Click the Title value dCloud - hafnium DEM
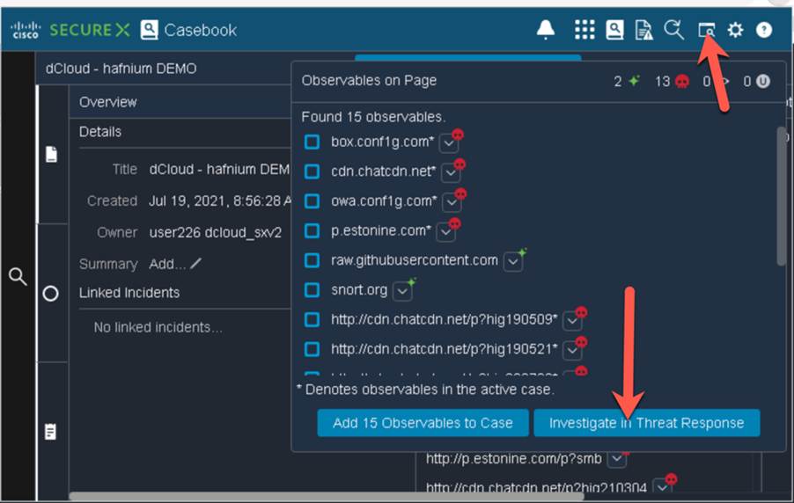794x503 pixels. pyautogui.click(x=219, y=169)
